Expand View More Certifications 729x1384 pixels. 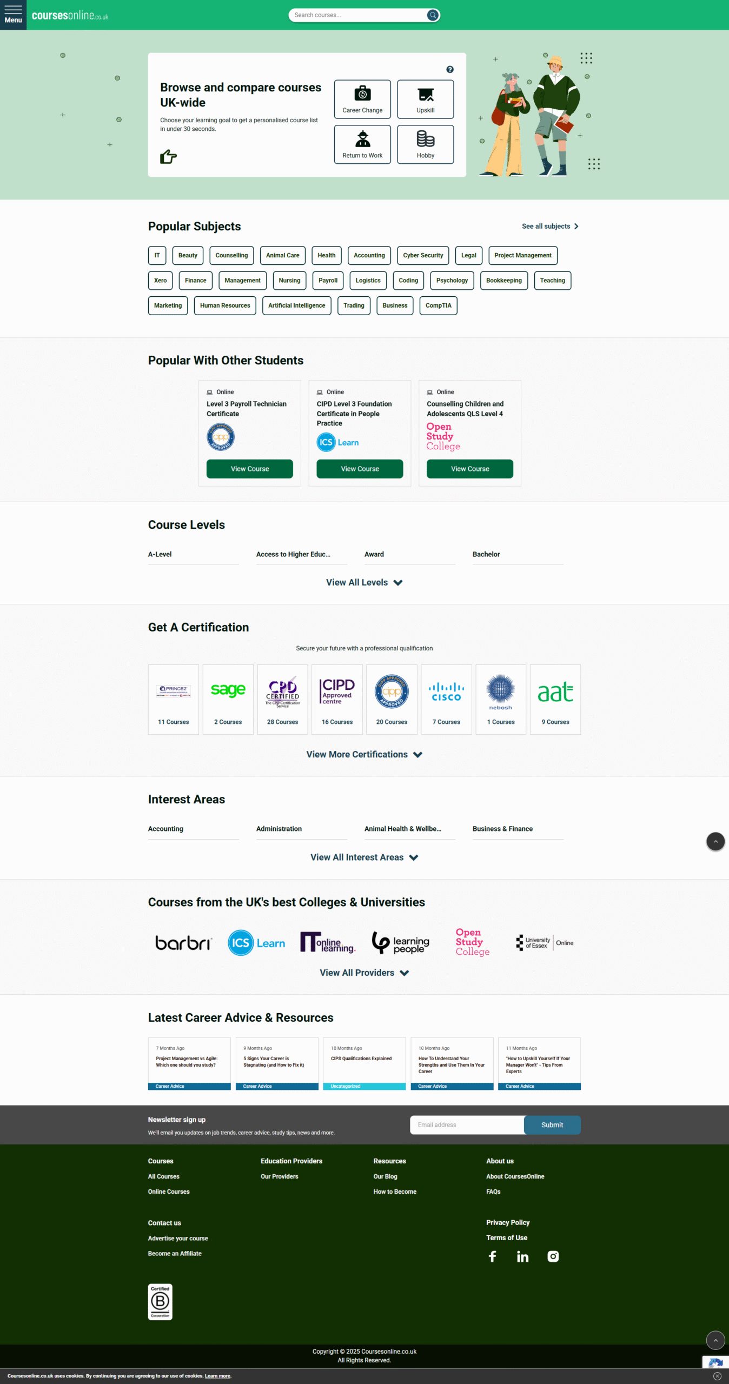364,754
